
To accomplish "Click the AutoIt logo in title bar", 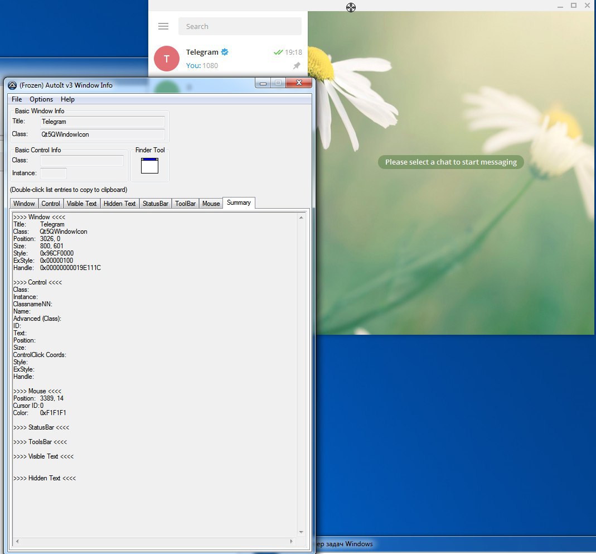I will (12, 85).
